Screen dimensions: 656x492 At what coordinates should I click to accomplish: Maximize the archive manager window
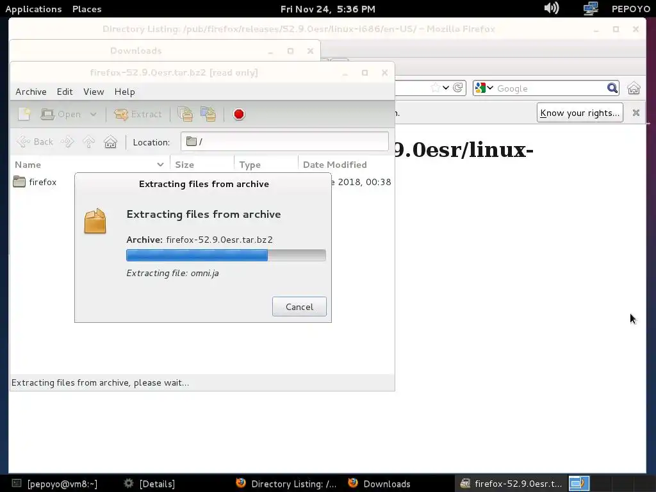click(x=365, y=73)
